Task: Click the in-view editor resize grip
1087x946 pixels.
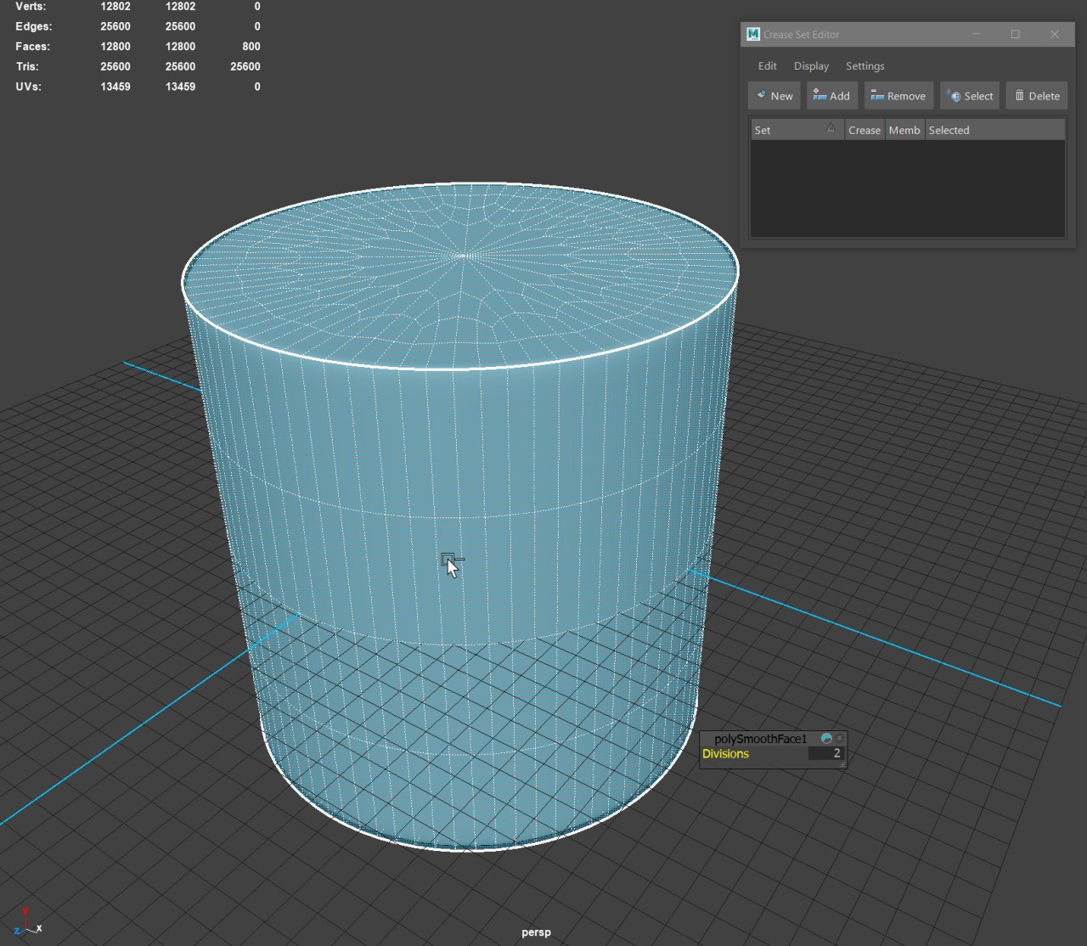Action: click(842, 764)
